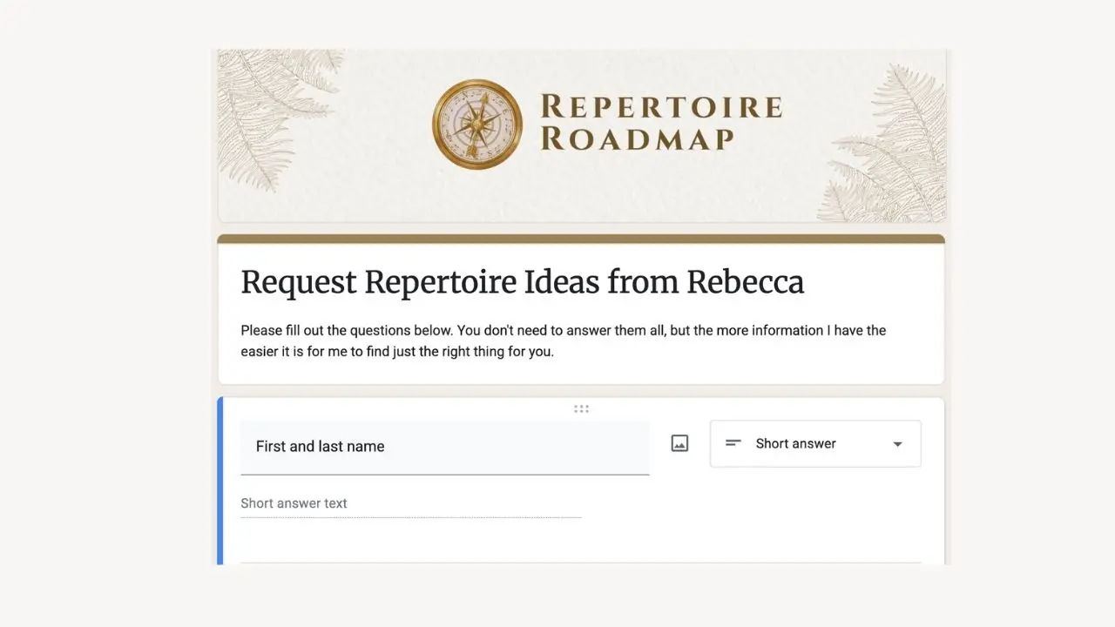Click the form description paragraph

coord(563,341)
